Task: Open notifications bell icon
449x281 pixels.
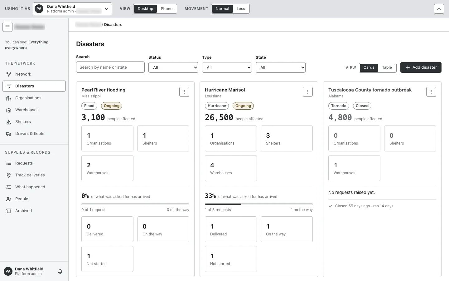Action: 60,272
